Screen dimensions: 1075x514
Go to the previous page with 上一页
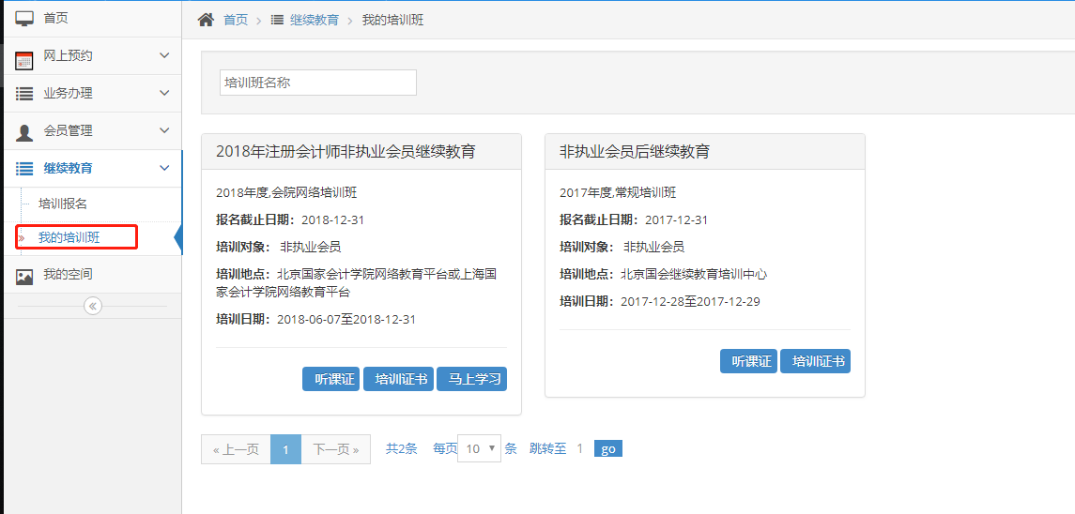pos(236,449)
